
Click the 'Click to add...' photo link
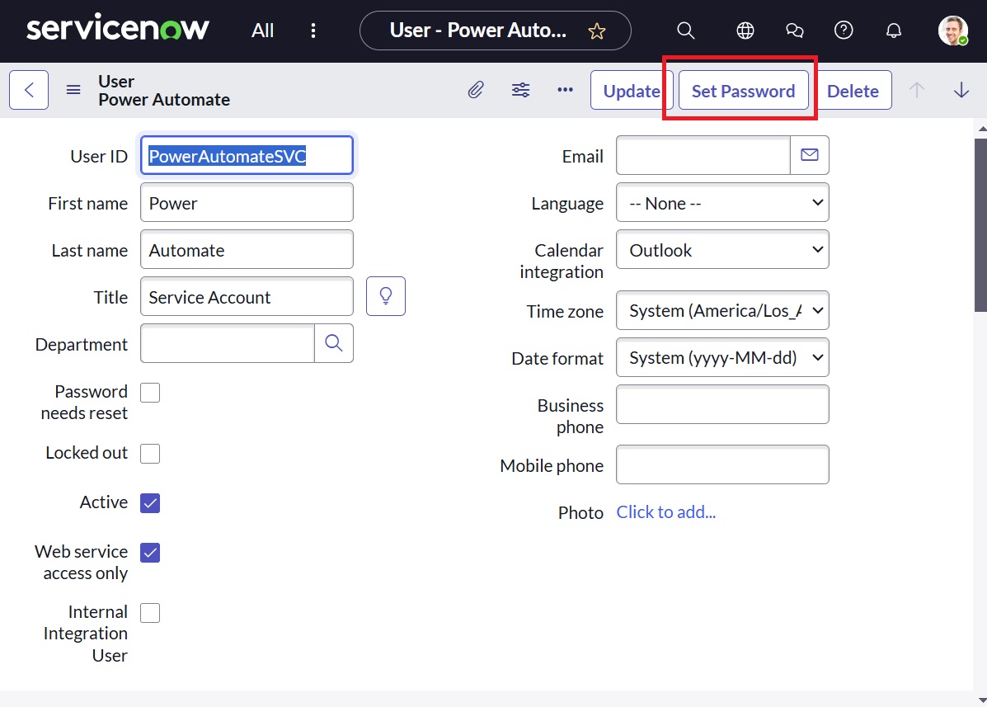666,512
